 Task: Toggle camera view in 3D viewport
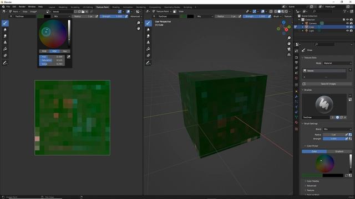click(289, 49)
